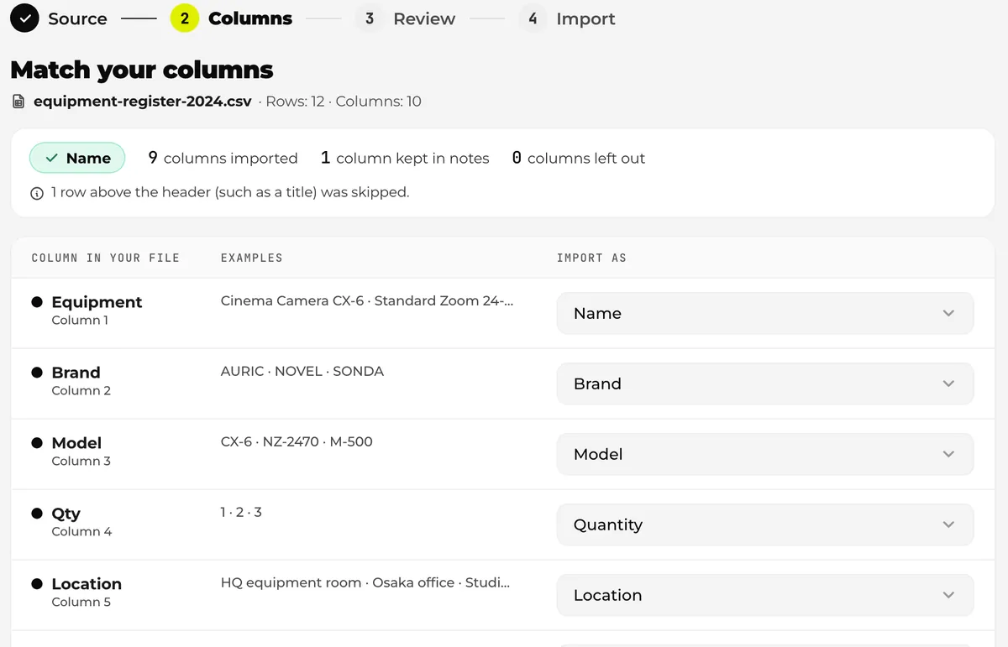Open the Import As dropdown for Equipment
Image resolution: width=1008 pixels, height=647 pixels.
(x=765, y=313)
